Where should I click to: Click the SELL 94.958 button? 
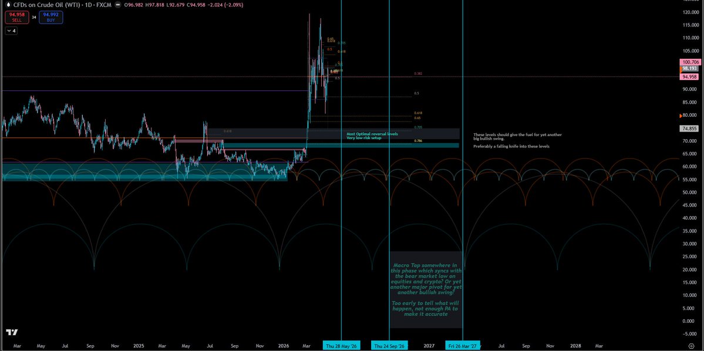[x=16, y=17]
